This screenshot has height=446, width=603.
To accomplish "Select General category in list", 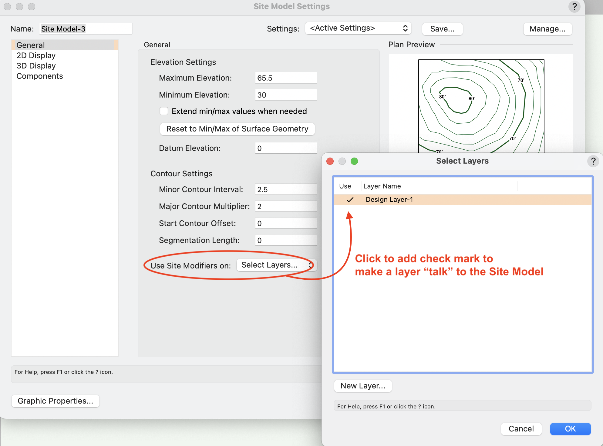I will pyautogui.click(x=31, y=45).
